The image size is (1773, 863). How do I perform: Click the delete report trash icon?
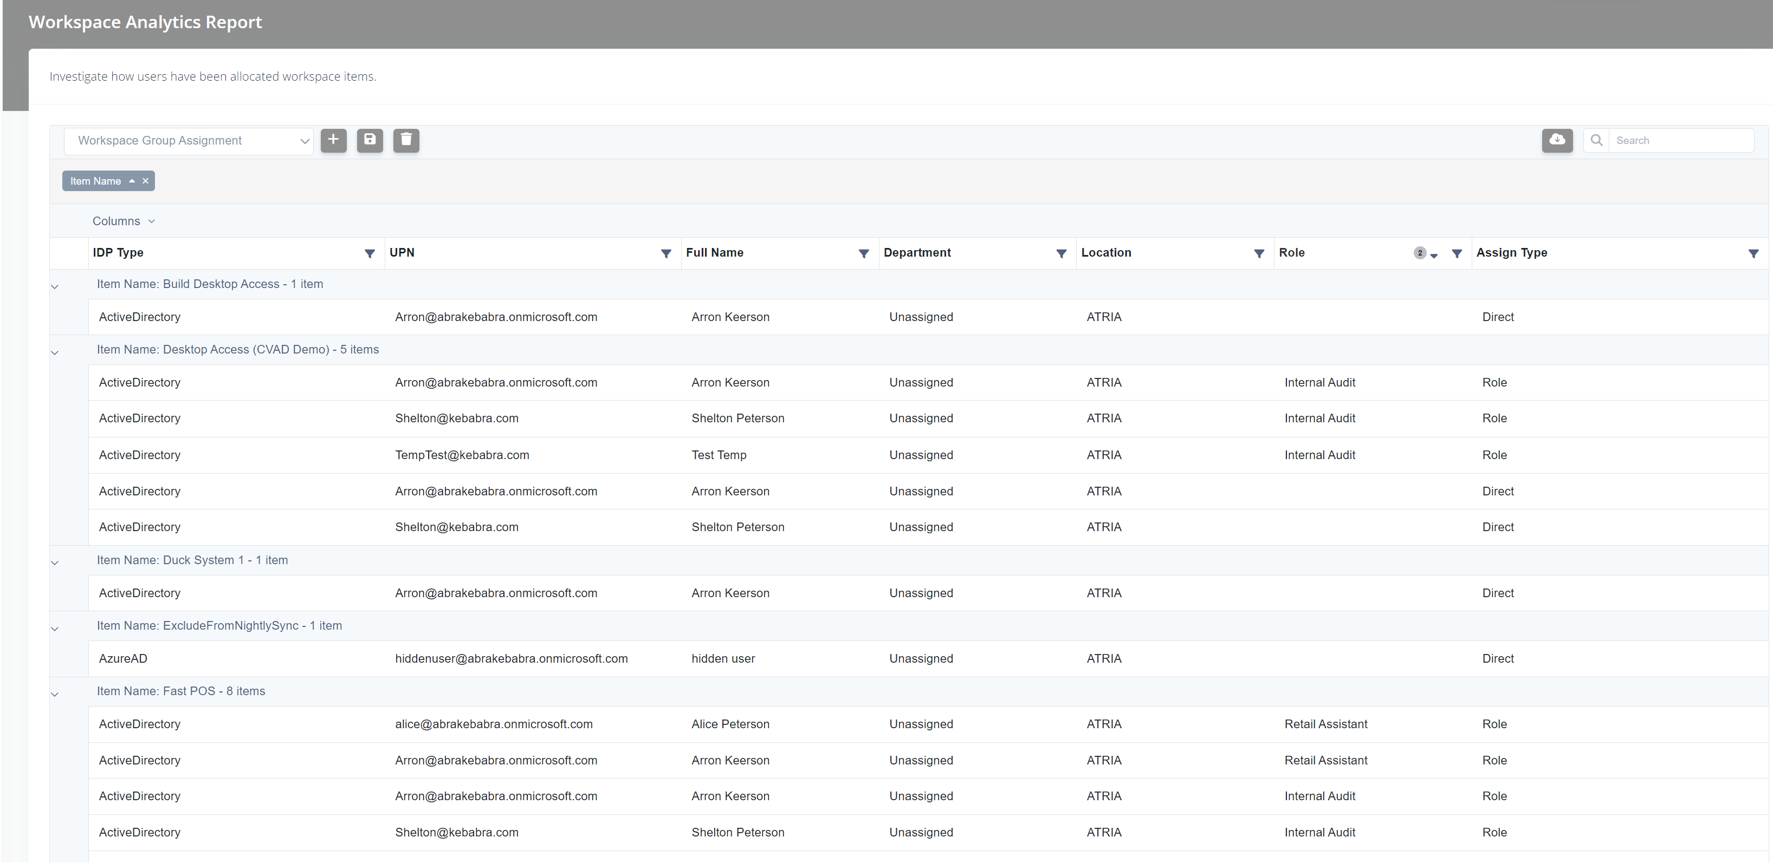tap(406, 140)
